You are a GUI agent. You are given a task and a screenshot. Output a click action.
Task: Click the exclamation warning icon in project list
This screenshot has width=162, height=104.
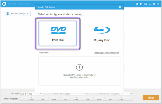[79, 67]
